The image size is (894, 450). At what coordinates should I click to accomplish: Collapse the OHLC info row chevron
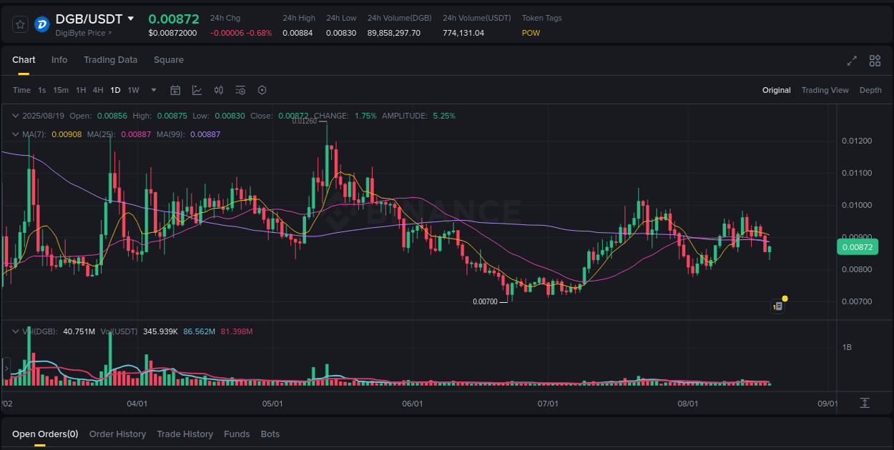[x=15, y=115]
